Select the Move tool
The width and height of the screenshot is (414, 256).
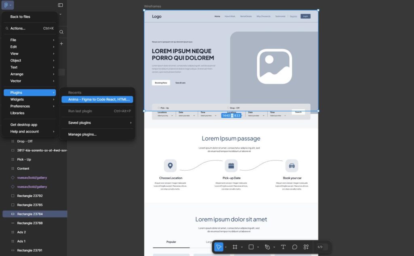pyautogui.click(x=219, y=247)
